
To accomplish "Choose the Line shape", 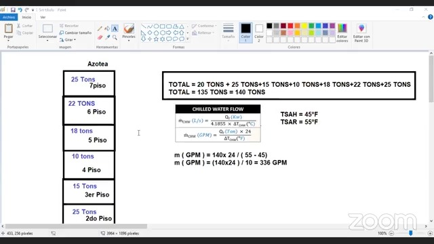I will click(x=143, y=26).
